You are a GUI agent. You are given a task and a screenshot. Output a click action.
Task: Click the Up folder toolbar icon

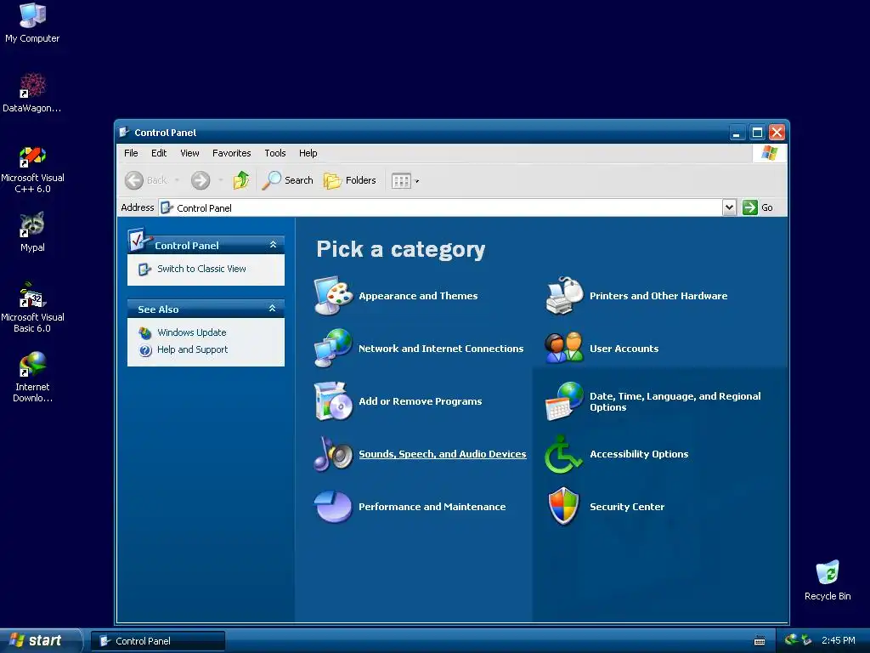240,180
